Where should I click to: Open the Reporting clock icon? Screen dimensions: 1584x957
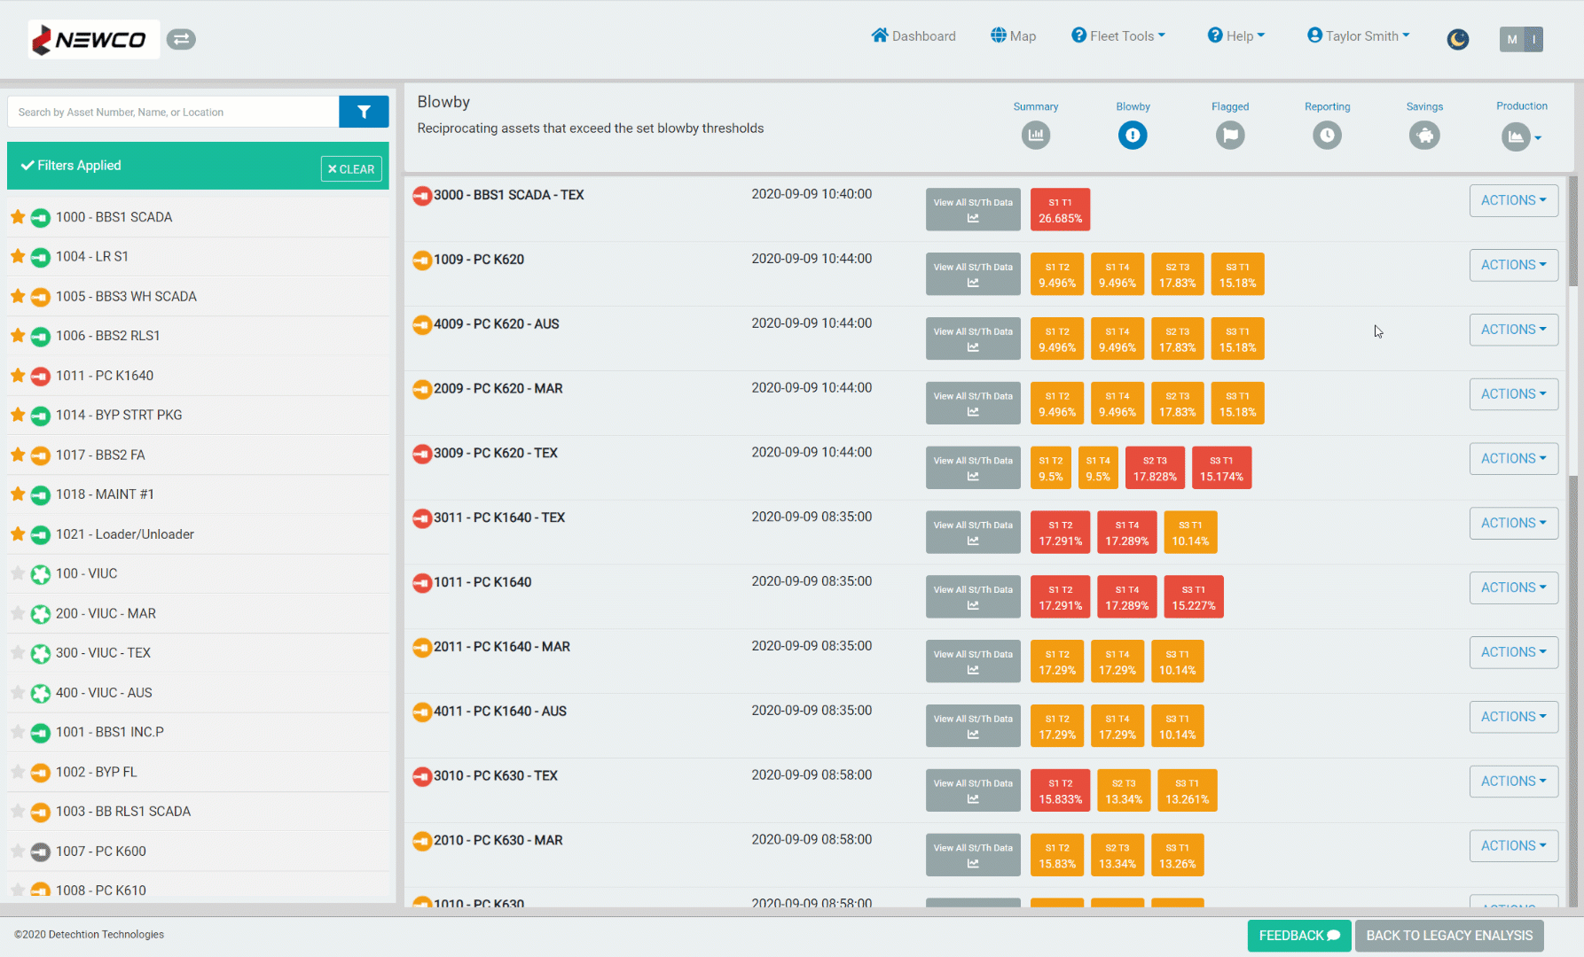coord(1327,136)
